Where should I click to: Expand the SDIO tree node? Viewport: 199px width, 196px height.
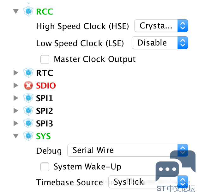pos(16,85)
